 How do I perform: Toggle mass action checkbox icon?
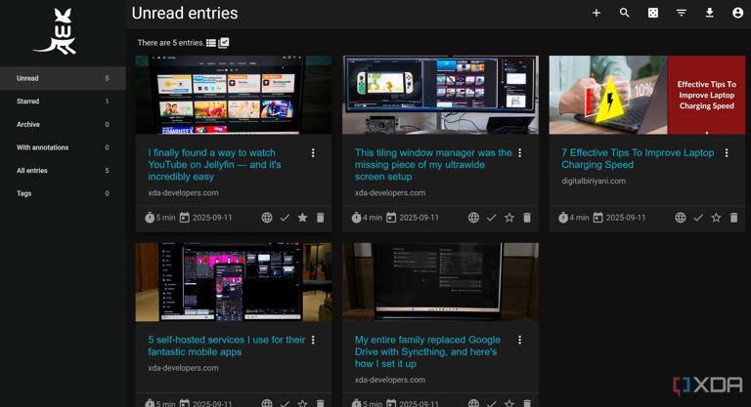224,43
